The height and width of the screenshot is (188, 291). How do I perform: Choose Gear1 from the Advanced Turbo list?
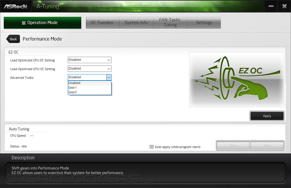(x=89, y=88)
